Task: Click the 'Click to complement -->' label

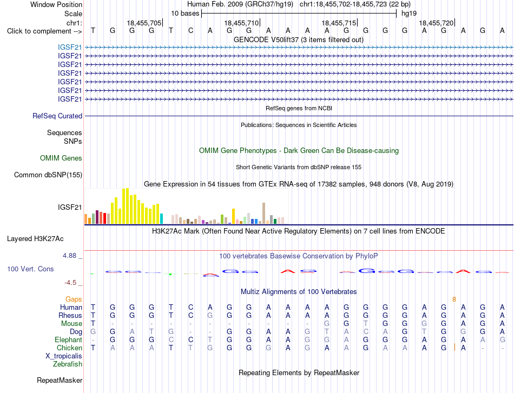Action: pyautogui.click(x=44, y=31)
